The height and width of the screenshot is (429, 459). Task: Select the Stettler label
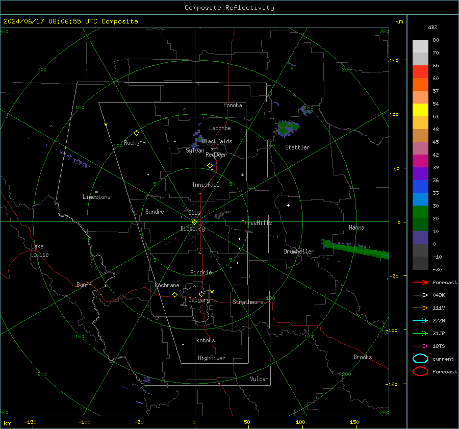click(x=297, y=147)
